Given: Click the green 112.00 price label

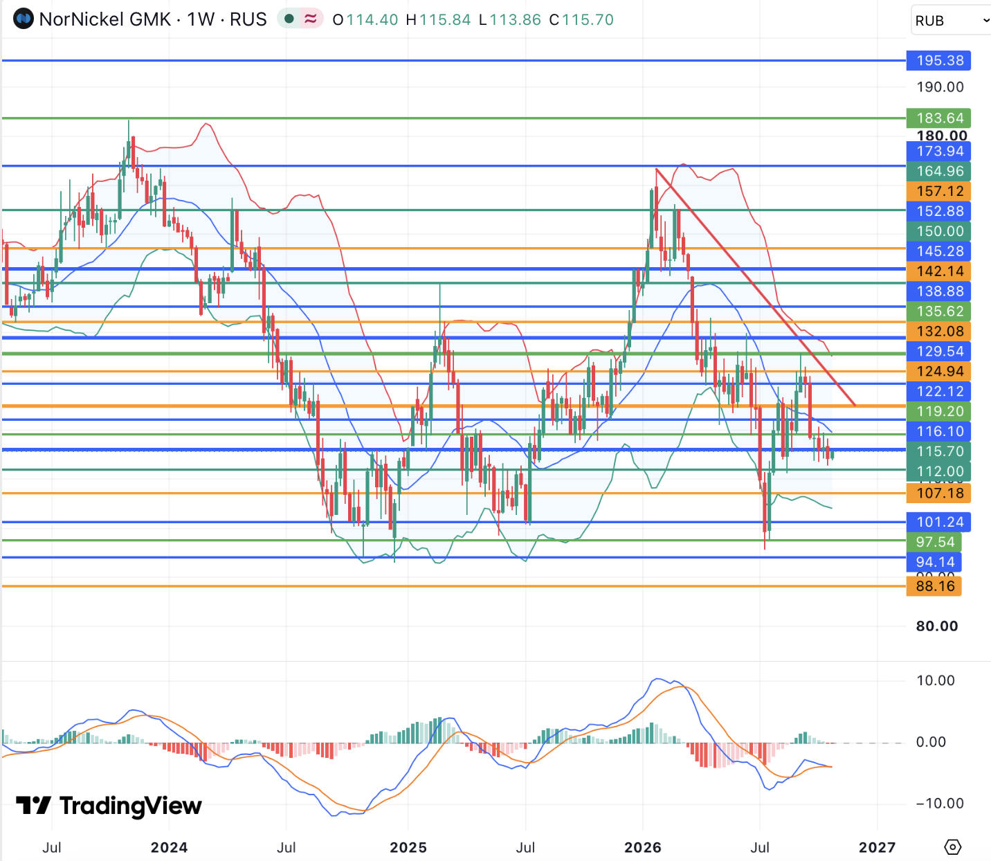Looking at the screenshot, I should pos(939,471).
